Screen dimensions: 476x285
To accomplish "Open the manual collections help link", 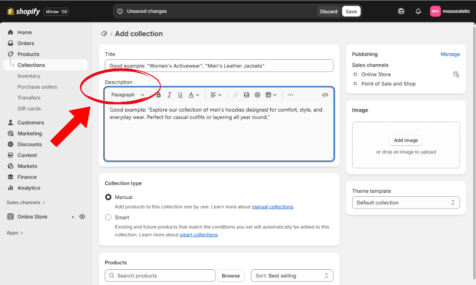I will 272,207.
